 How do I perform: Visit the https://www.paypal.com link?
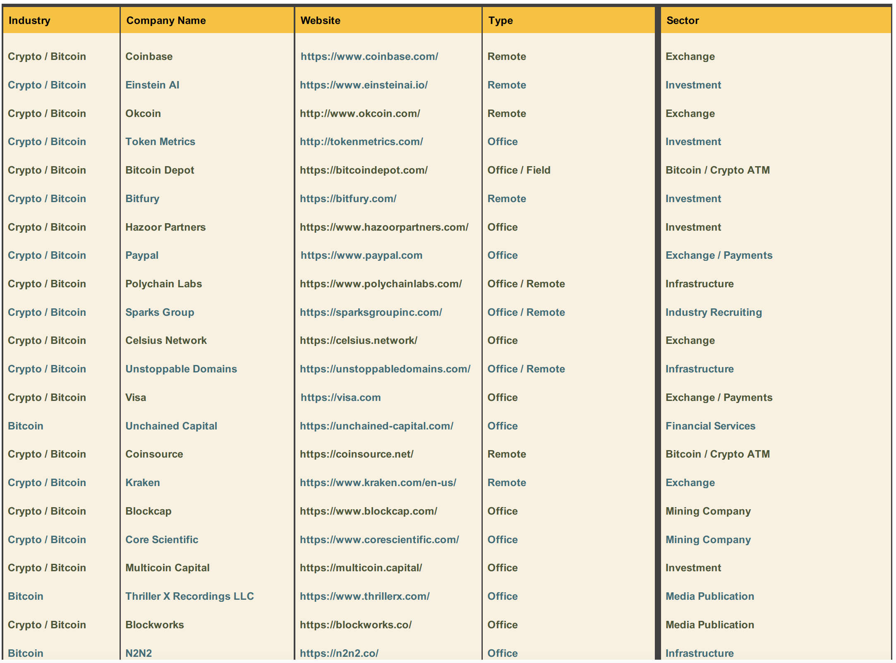point(361,255)
